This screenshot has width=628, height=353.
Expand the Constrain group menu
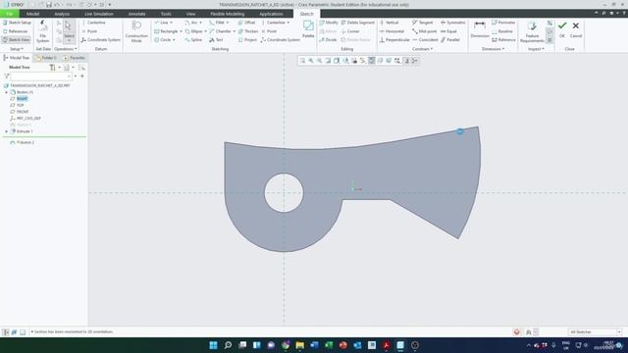(x=423, y=49)
